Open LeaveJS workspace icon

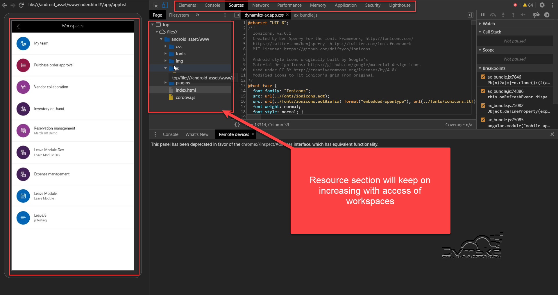click(23, 218)
